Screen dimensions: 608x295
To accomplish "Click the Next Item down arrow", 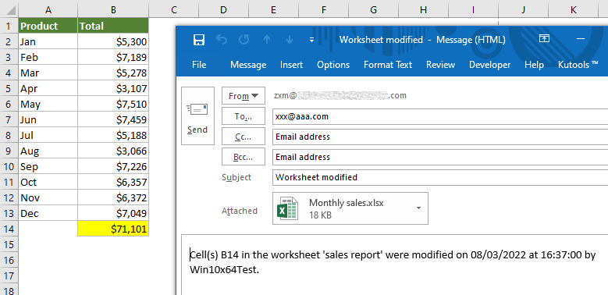I will pos(290,40).
